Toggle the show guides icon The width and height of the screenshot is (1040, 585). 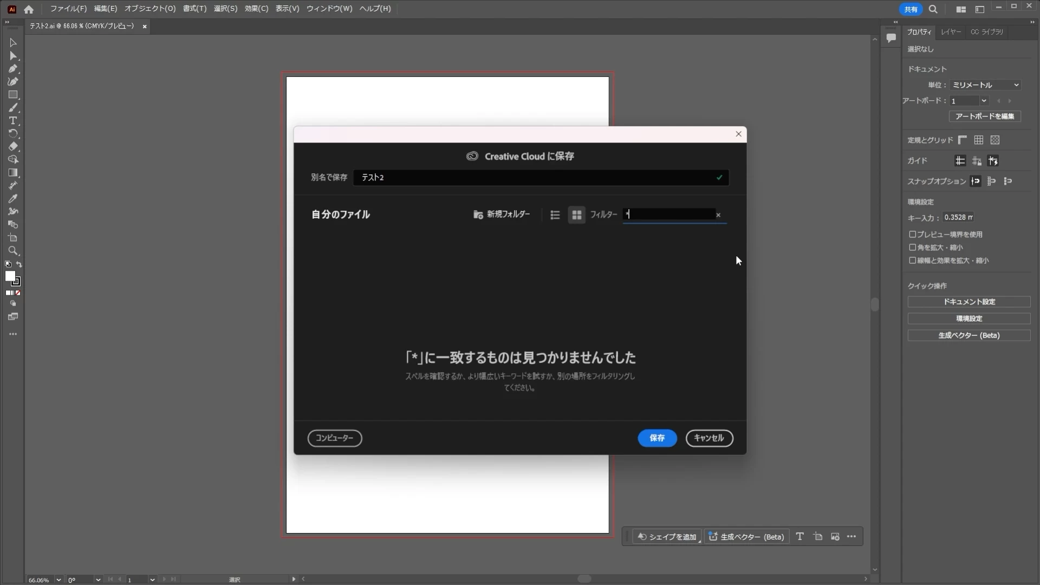960,161
